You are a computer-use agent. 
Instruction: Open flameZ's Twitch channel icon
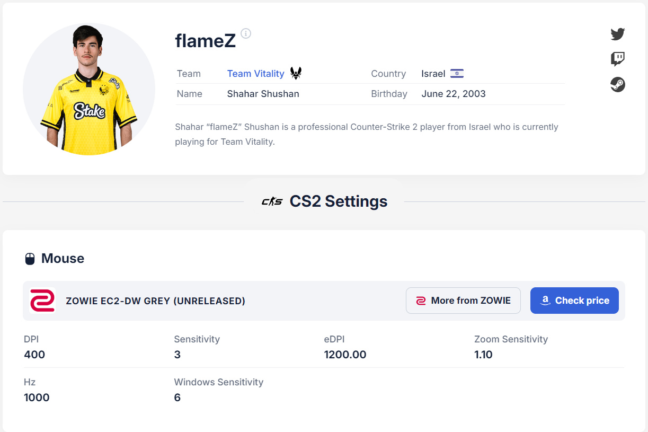(x=617, y=59)
